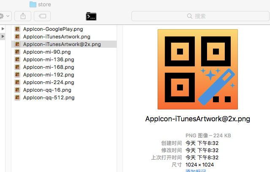The width and height of the screenshot is (270, 172).
Task: Click file icon of AppIcon-mi-90.png
Action: tap(17, 52)
